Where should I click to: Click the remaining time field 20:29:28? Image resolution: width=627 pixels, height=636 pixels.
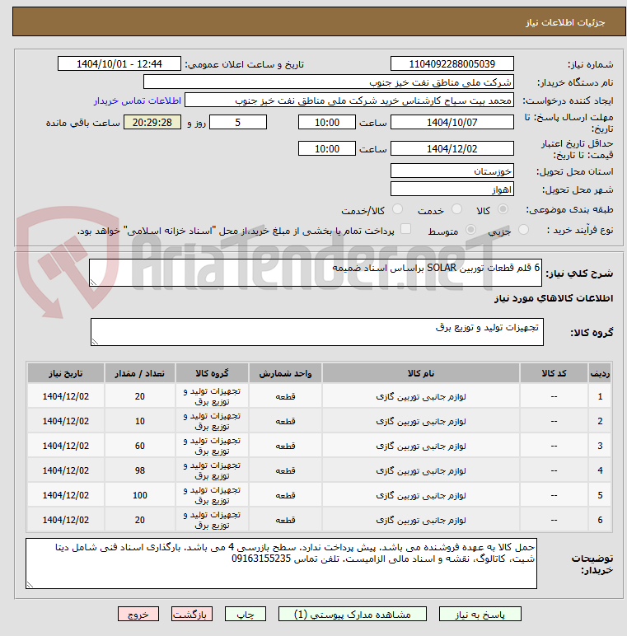pyautogui.click(x=152, y=123)
